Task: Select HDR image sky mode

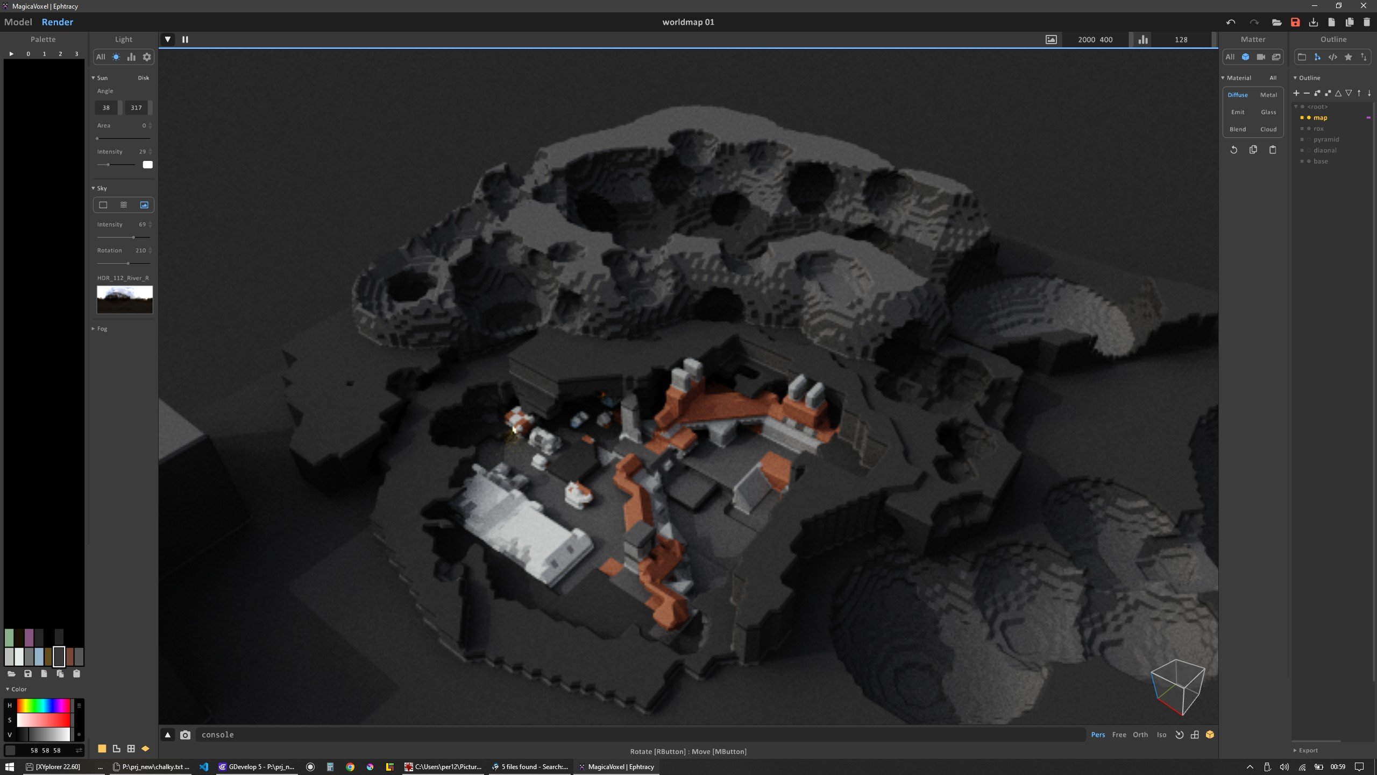Action: 144,205
